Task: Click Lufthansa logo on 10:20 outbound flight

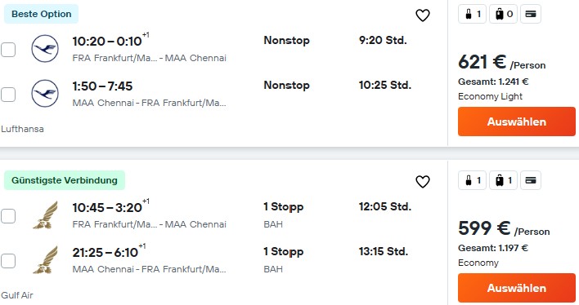Action: coord(45,49)
